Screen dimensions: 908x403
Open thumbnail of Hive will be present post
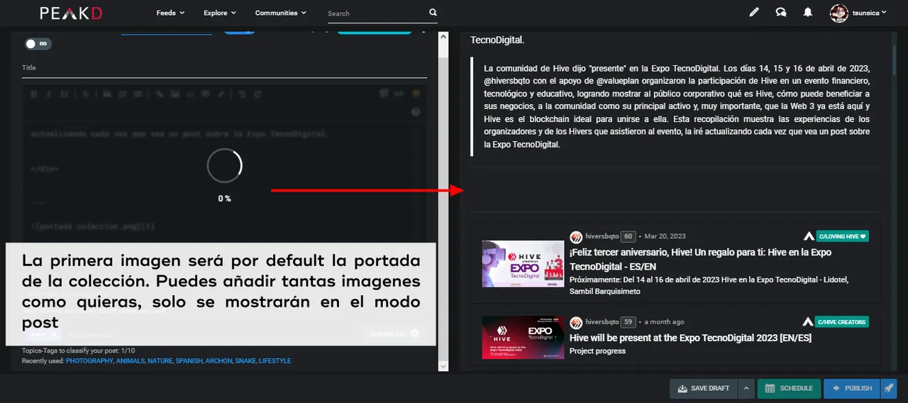pyautogui.click(x=523, y=337)
